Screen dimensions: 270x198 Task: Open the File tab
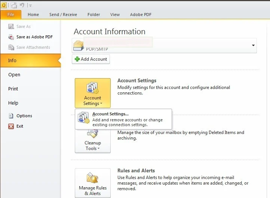(11, 15)
